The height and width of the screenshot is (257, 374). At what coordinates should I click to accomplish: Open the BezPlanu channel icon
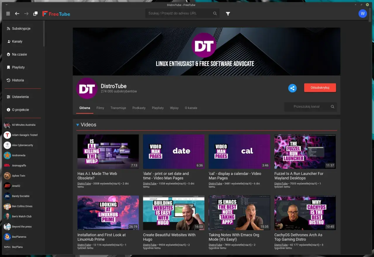pos(7,247)
